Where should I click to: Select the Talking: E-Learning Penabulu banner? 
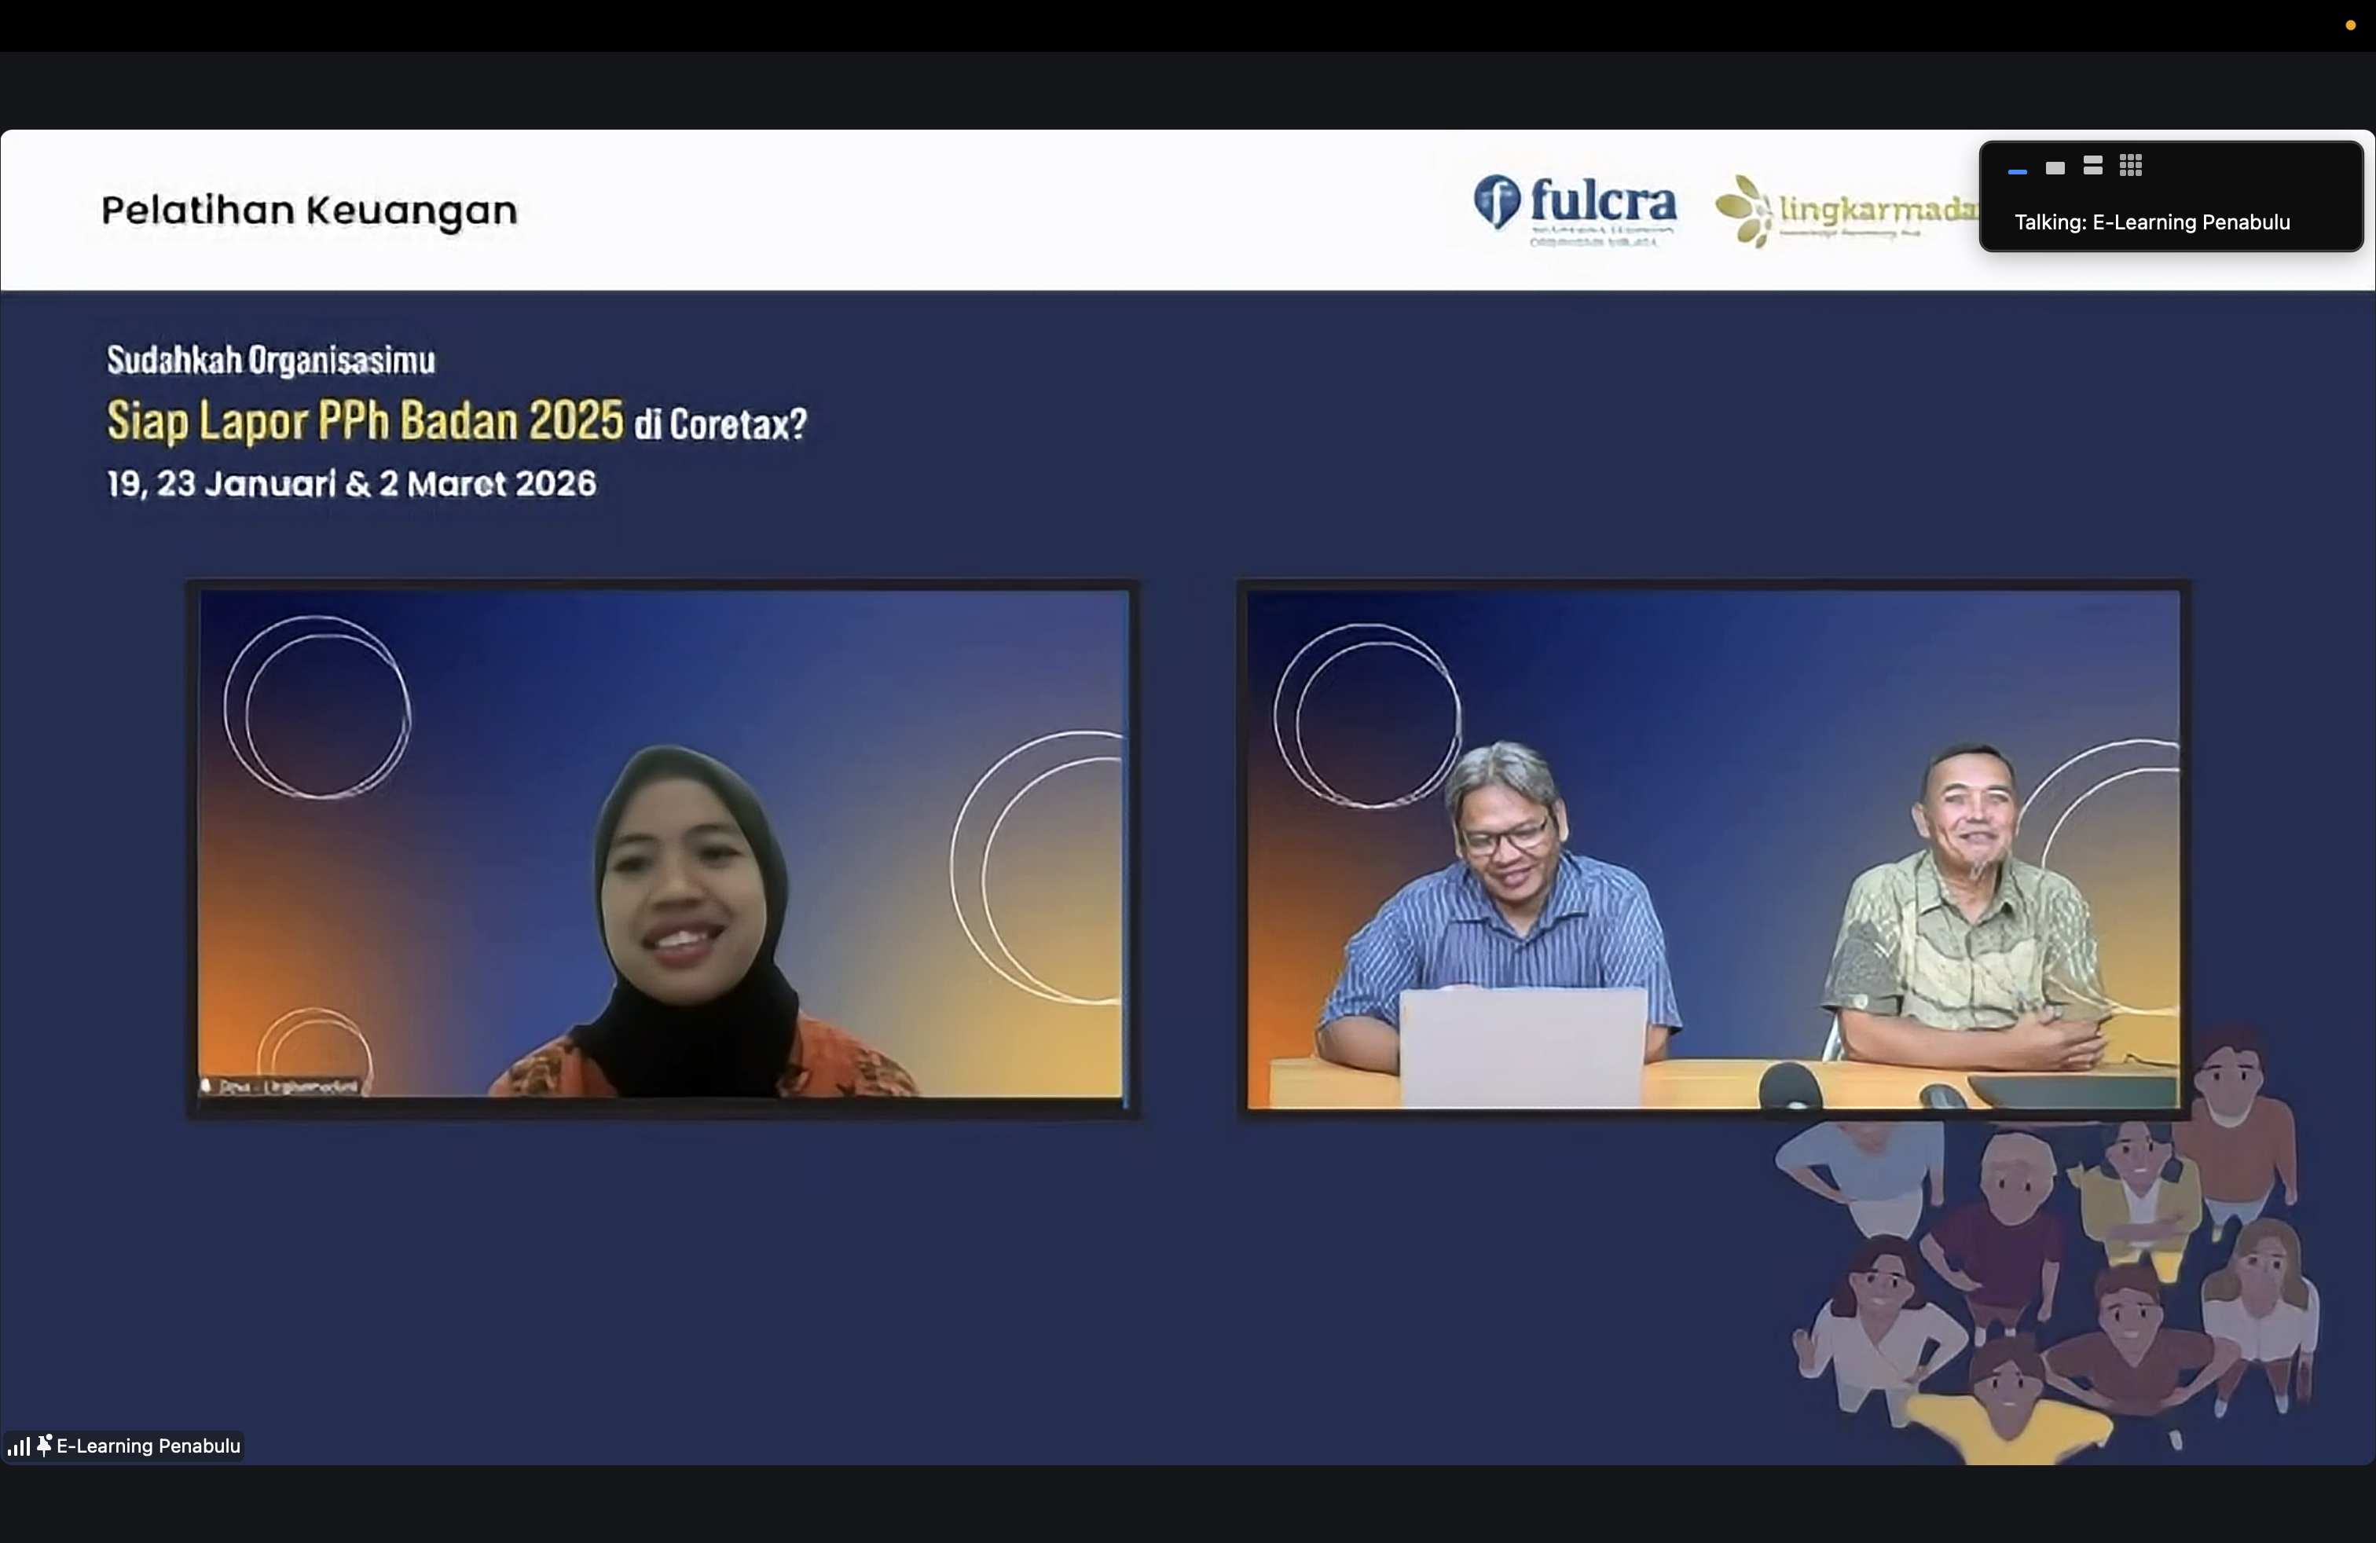[x=2151, y=222]
